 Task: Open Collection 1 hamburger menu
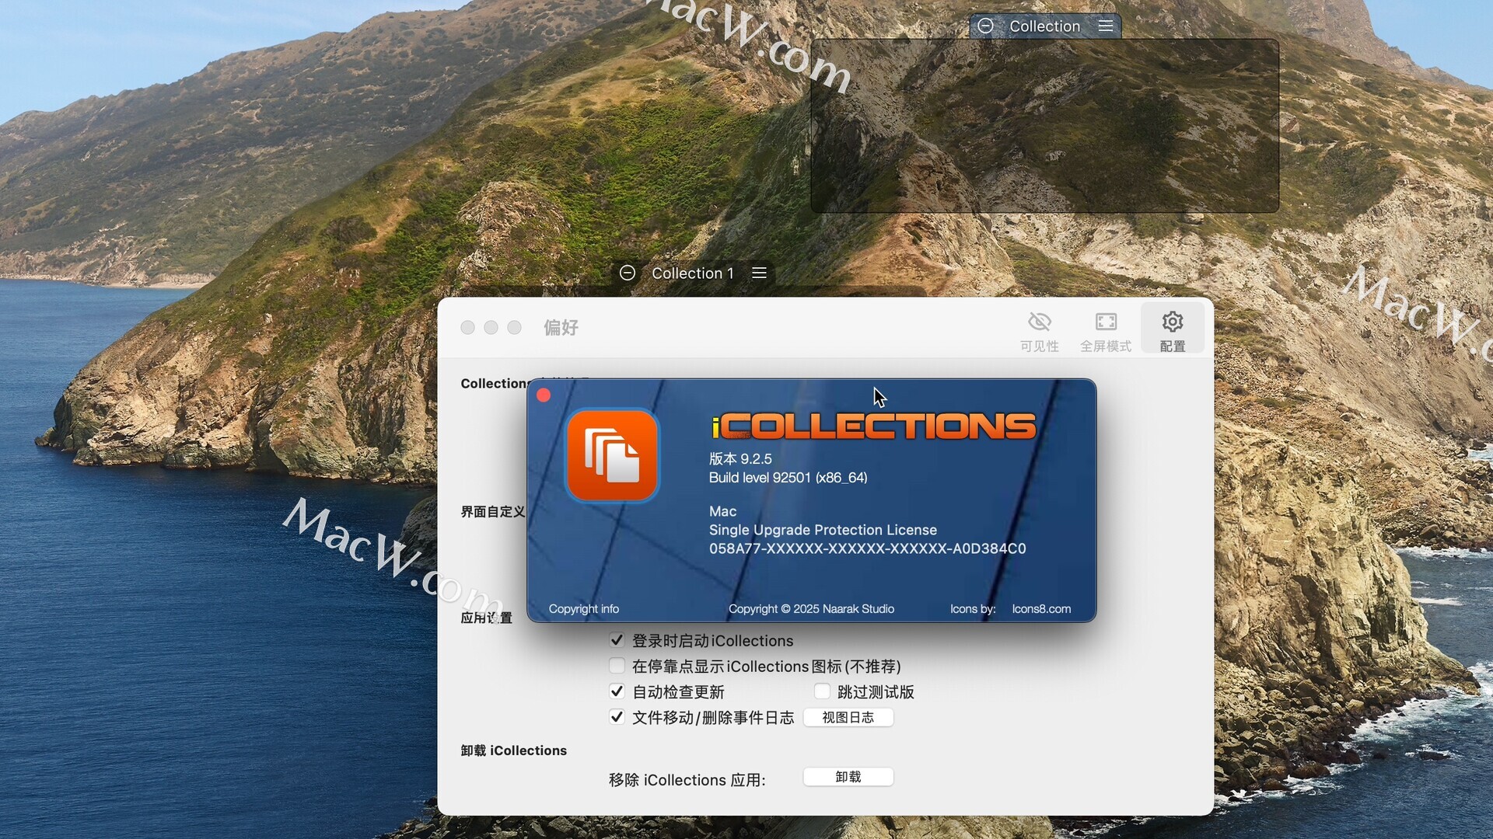759,273
